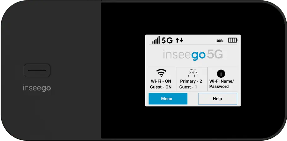The height and width of the screenshot is (141, 287).
Task: Open the Primary - 2 devices entry
Action: coord(191,81)
